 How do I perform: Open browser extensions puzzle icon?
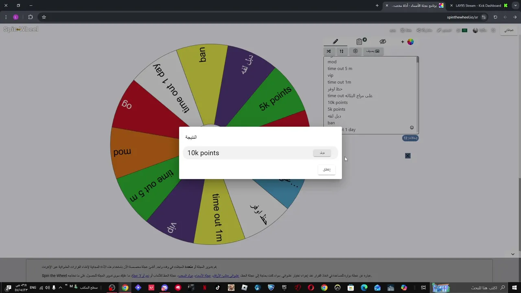click(31, 17)
